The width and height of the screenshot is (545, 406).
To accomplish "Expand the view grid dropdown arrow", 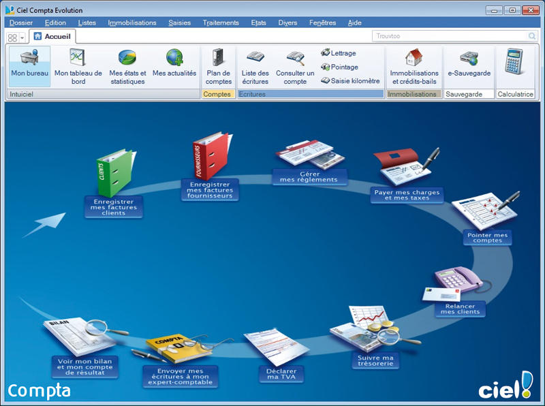I will coord(22,37).
